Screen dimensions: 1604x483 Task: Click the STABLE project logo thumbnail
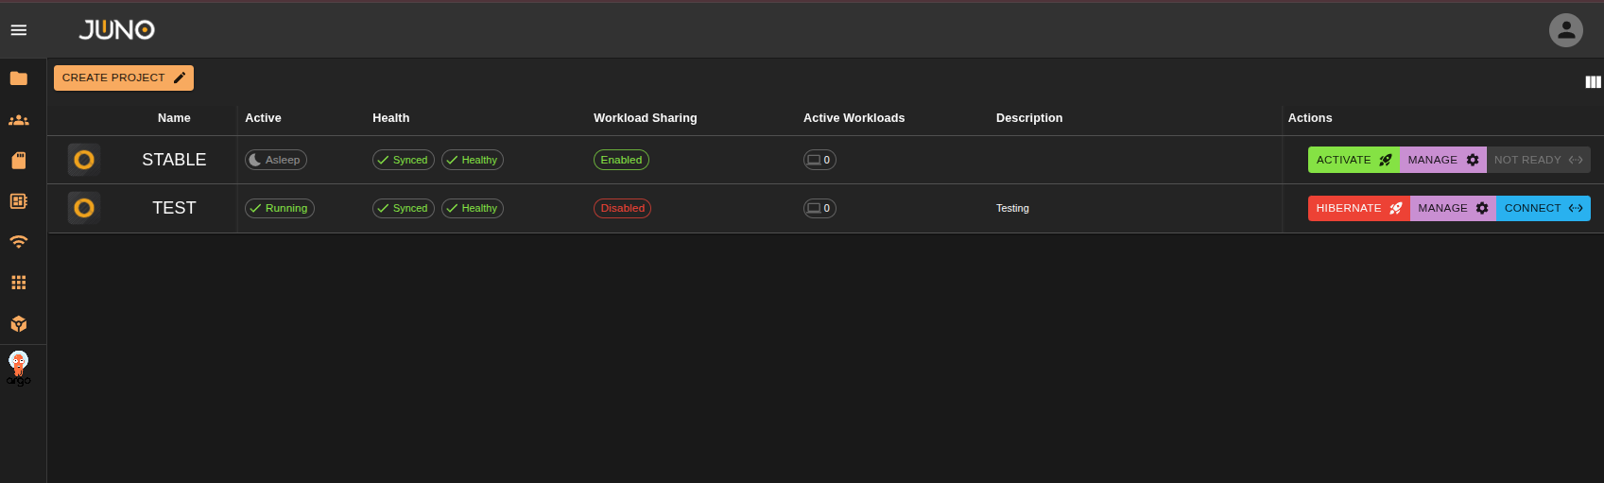point(84,160)
